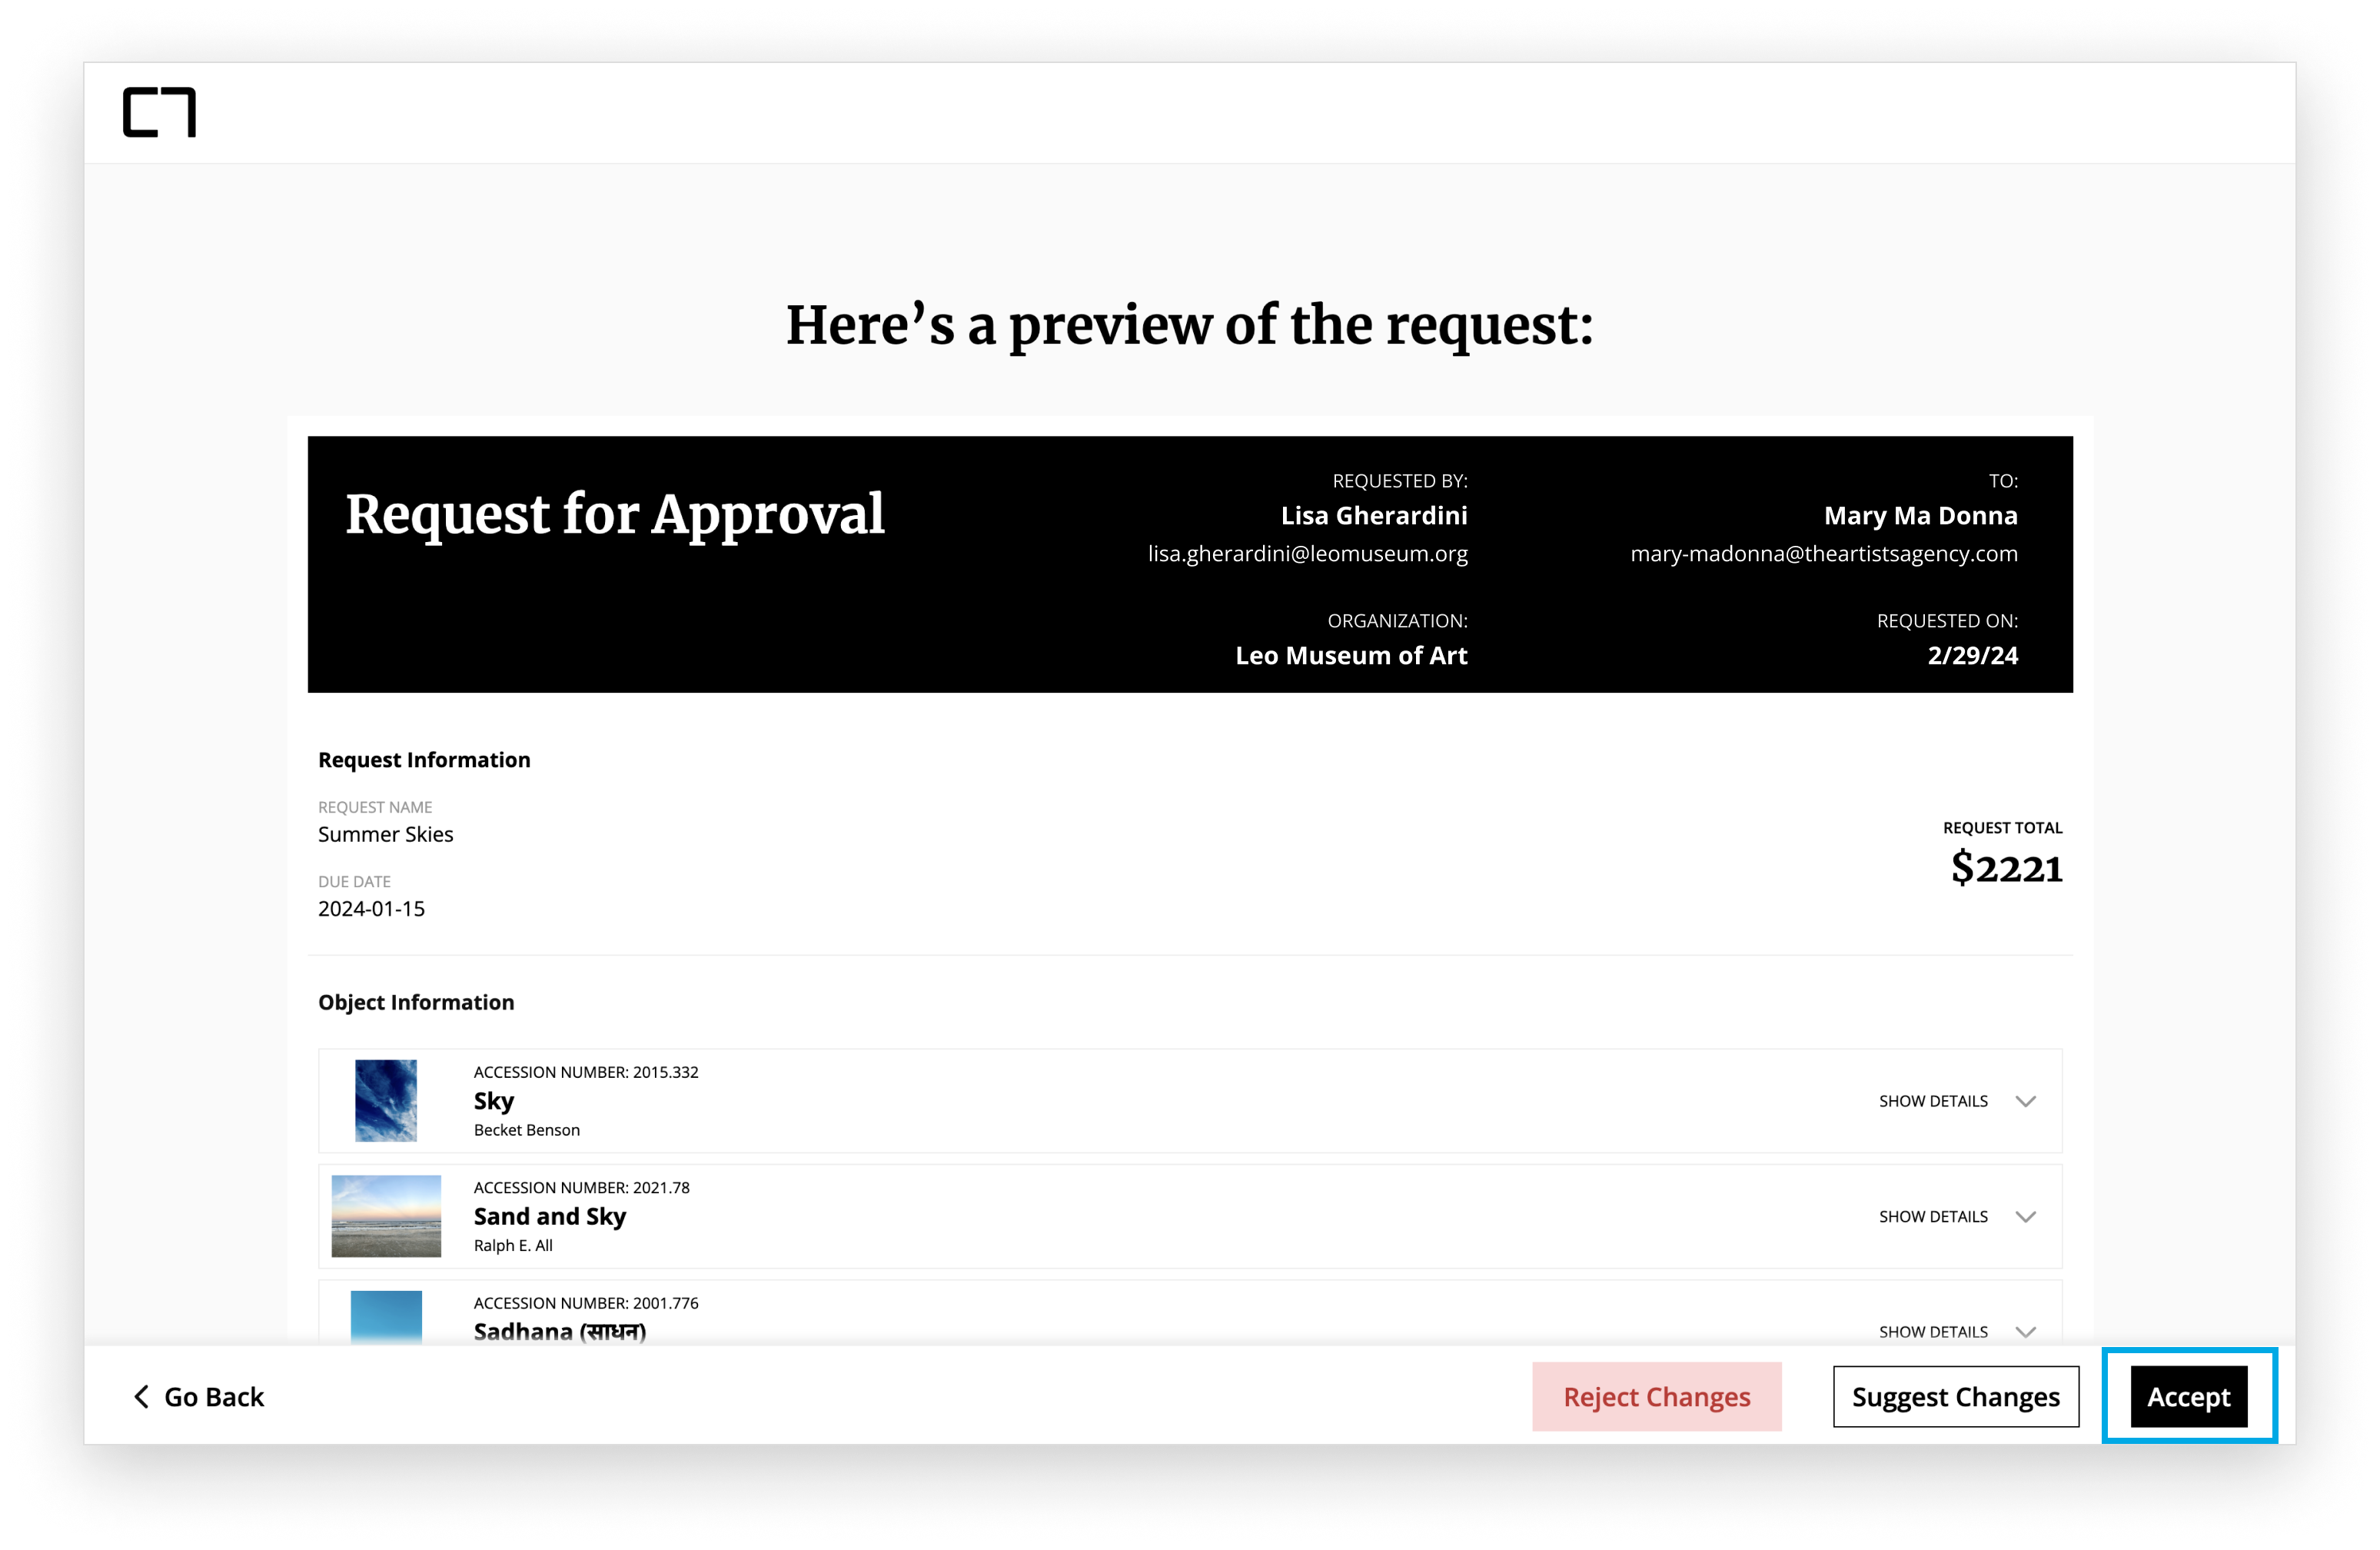Expand details chevron for Sand and Sky
The image size is (2380, 1550).
2025,1217
